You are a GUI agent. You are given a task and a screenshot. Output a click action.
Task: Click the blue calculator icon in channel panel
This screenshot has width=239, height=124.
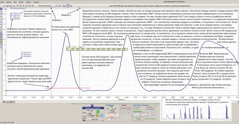[102, 115]
